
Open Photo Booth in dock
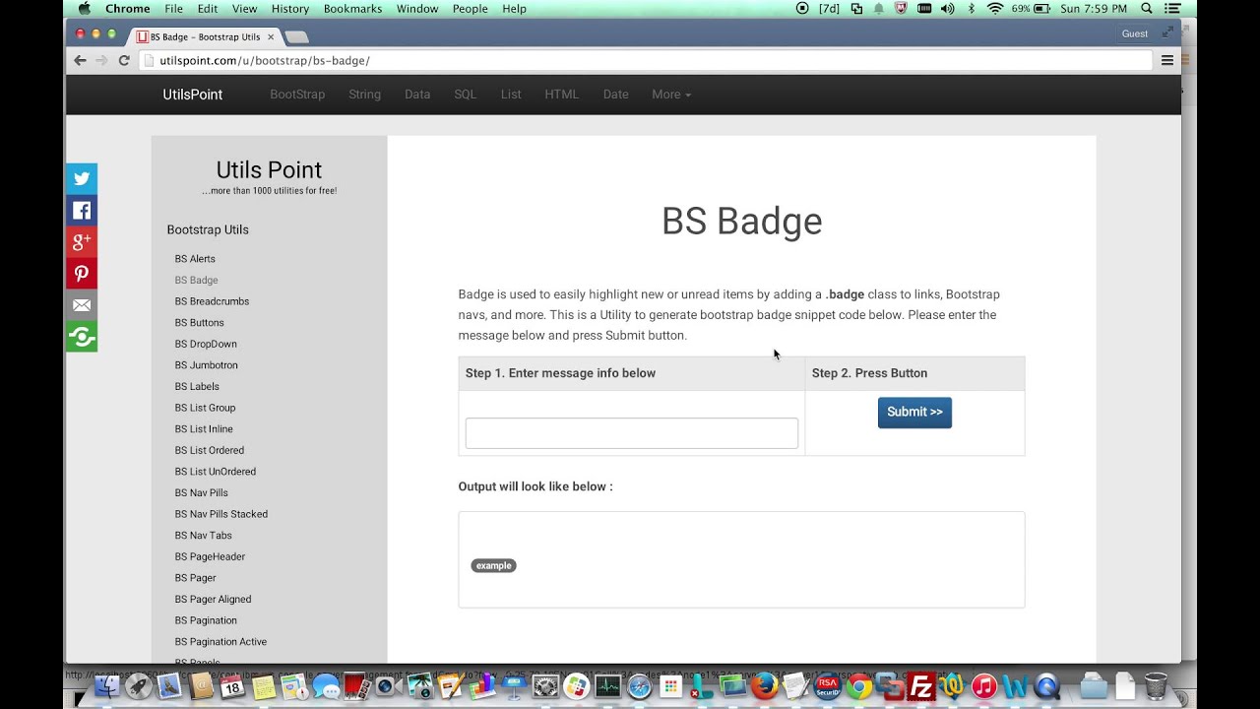356,686
